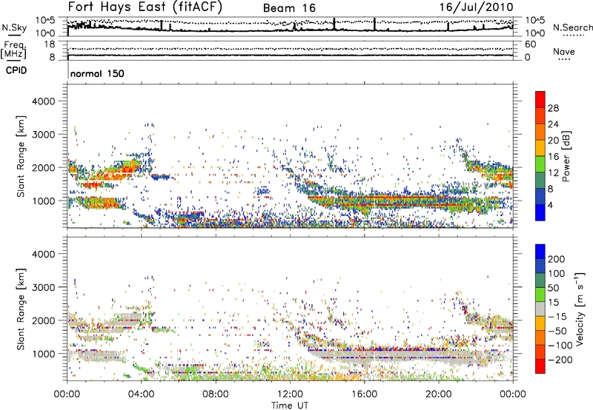
Task: Click the 'Power [dB]' colorbar label
Action: point(566,156)
